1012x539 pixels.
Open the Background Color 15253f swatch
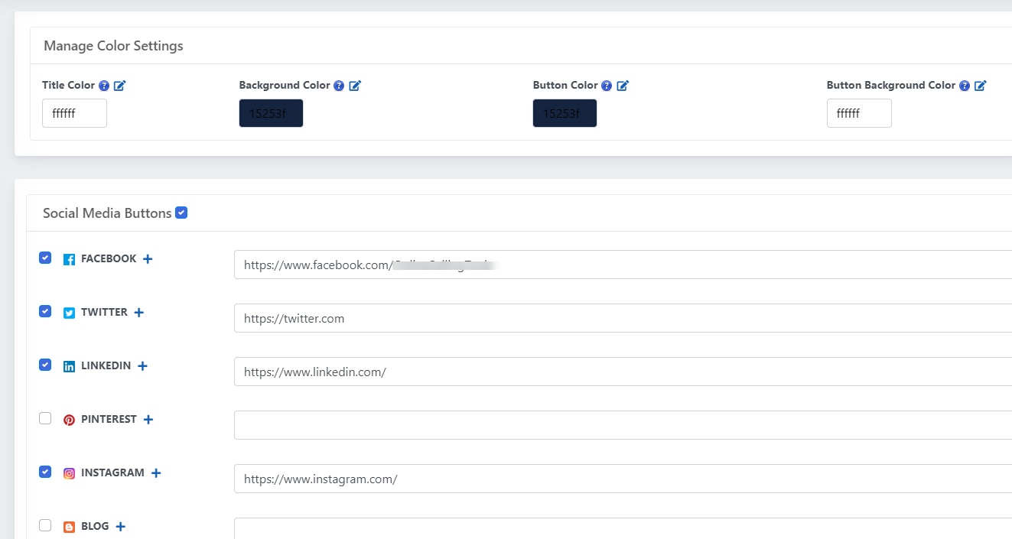coord(271,113)
